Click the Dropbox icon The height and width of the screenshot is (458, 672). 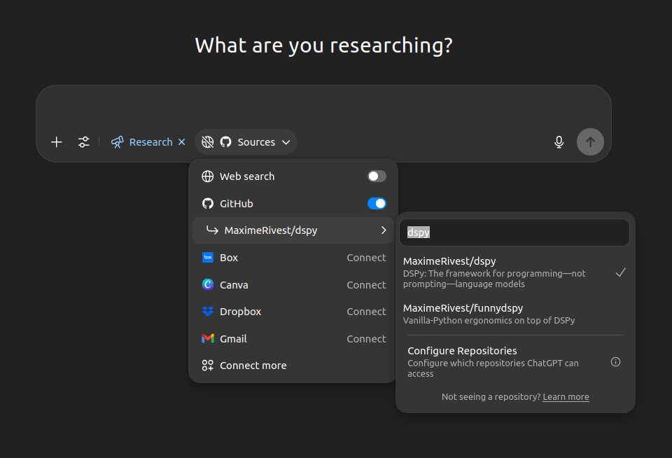(x=208, y=312)
